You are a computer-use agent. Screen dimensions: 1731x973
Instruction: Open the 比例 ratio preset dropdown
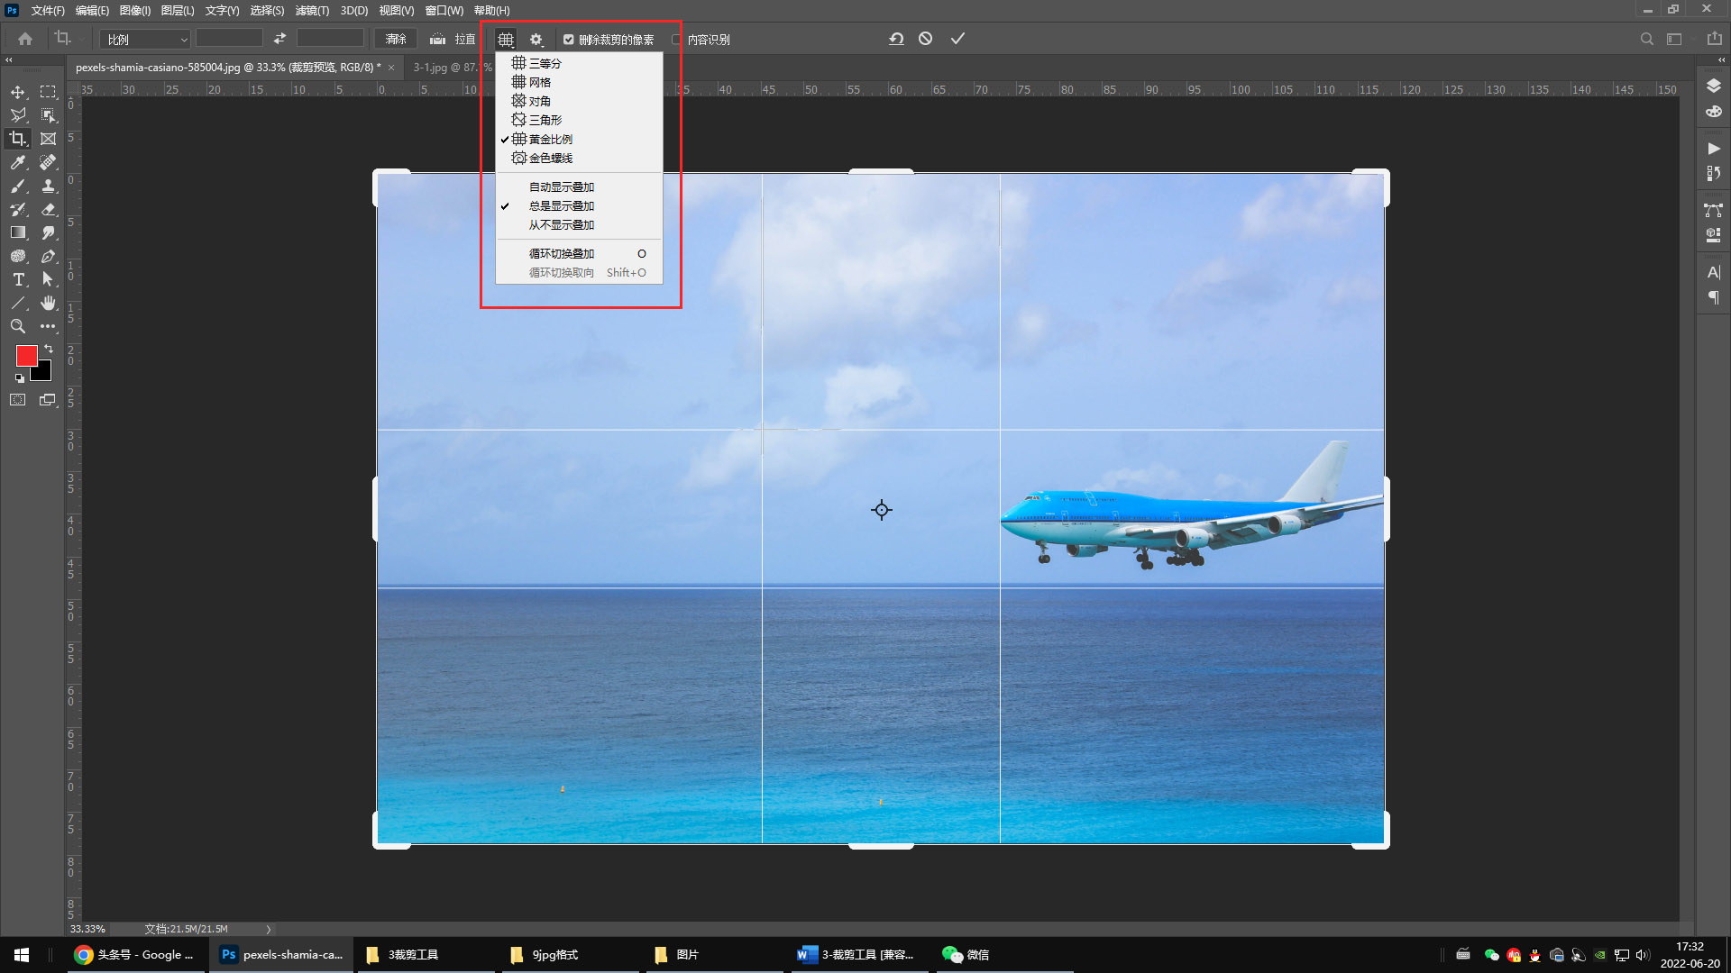click(145, 40)
